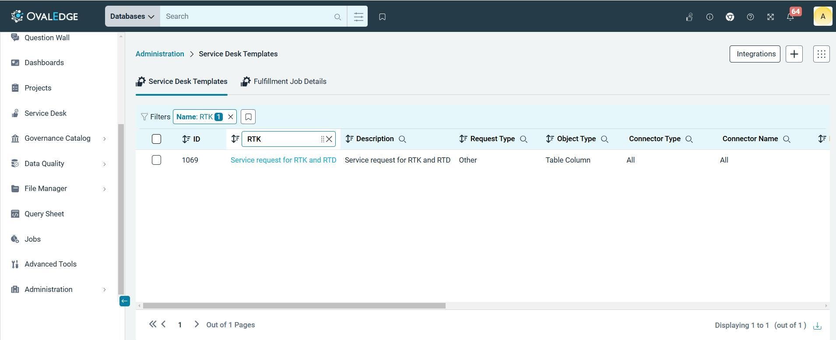Click the fullscreen expand icon in header
Screen dimensions: 836x340
770,17
